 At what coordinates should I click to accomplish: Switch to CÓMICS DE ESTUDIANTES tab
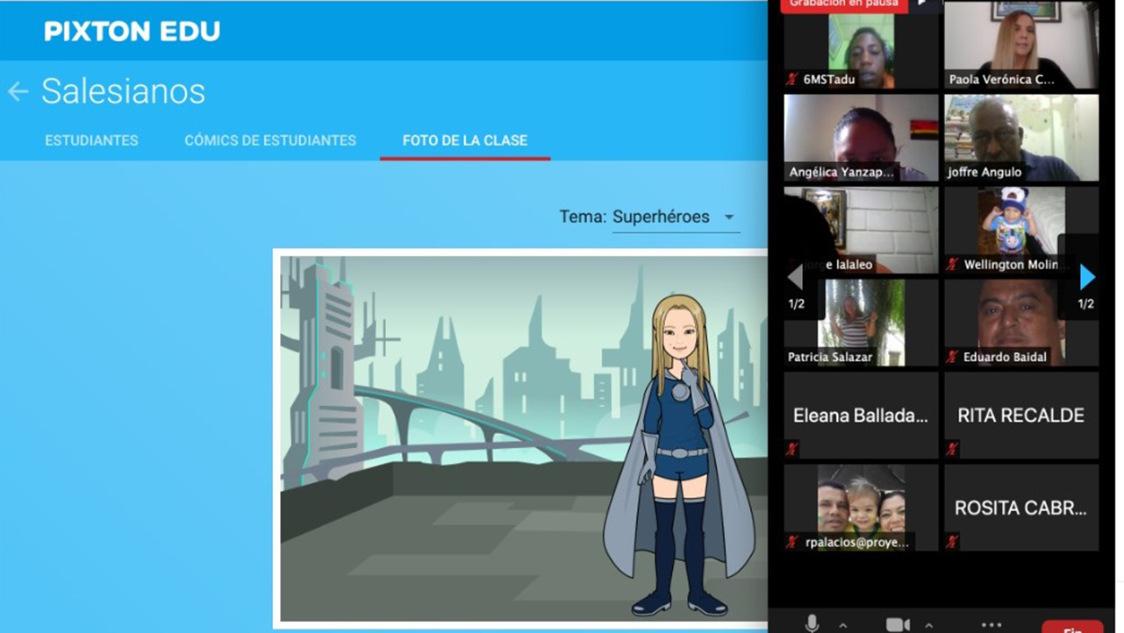click(270, 140)
